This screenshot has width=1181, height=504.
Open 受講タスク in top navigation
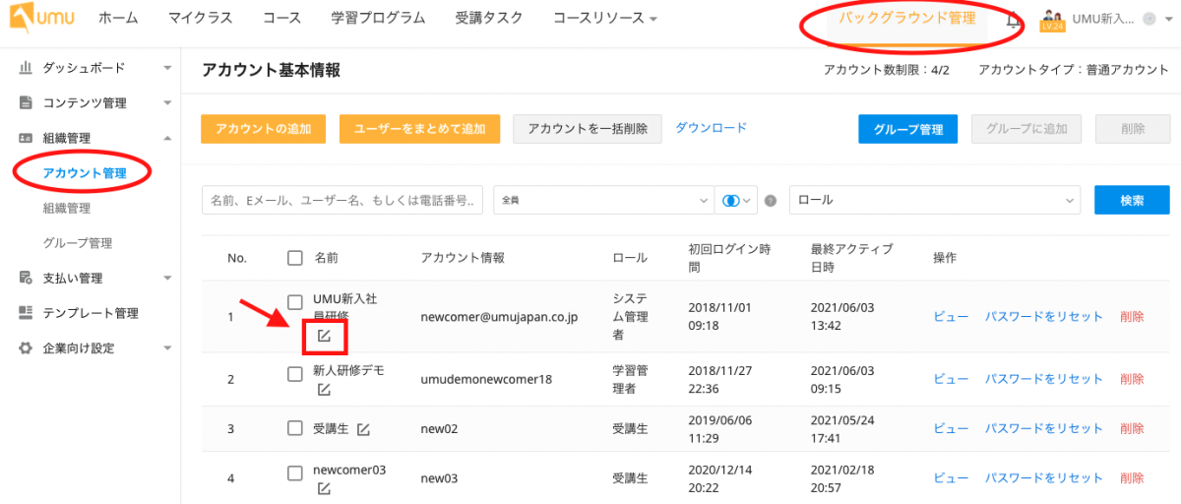click(x=489, y=19)
